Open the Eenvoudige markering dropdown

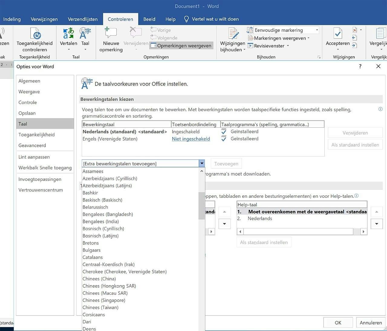(x=317, y=30)
